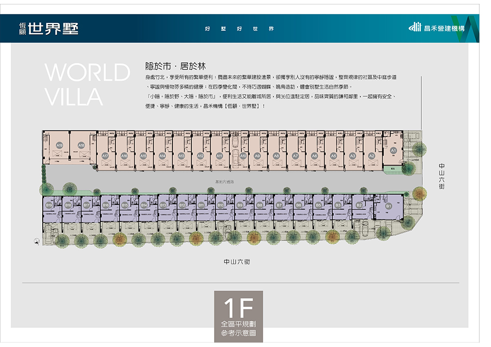Click the A5 unit marker
This screenshot has width=491, height=347.
(333, 156)
